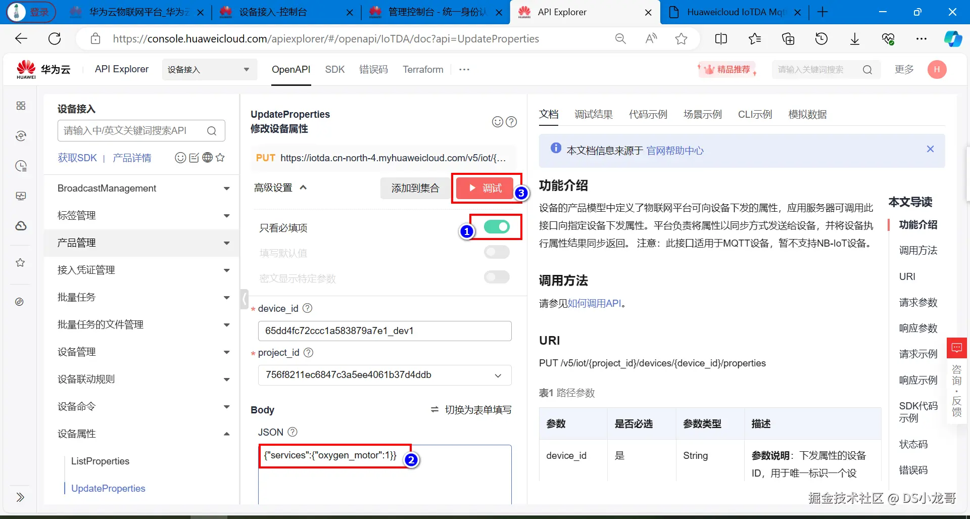The width and height of the screenshot is (970, 519).
Task: Open new browser tab plus button
Action: pos(822,12)
